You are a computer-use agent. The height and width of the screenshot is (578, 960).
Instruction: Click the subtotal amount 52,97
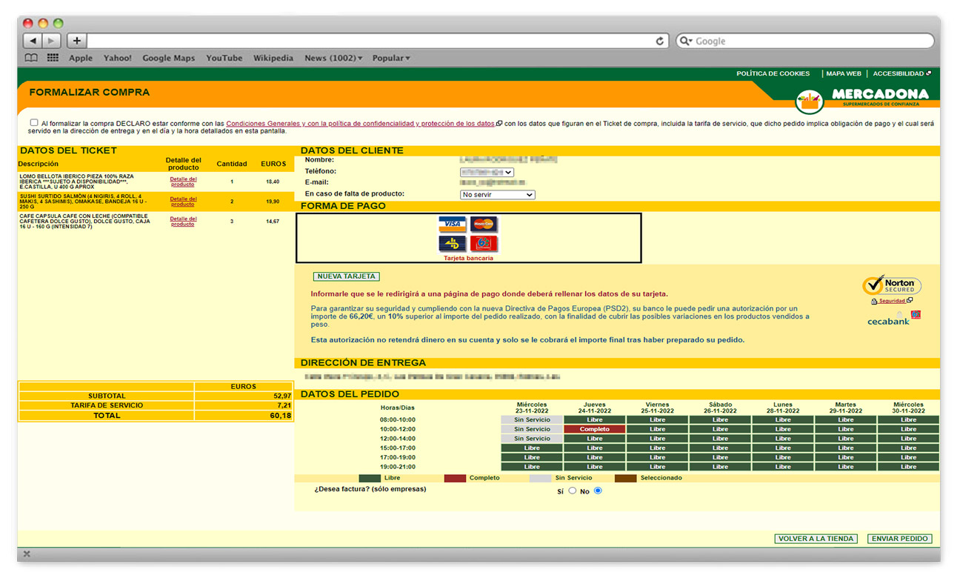pos(281,396)
